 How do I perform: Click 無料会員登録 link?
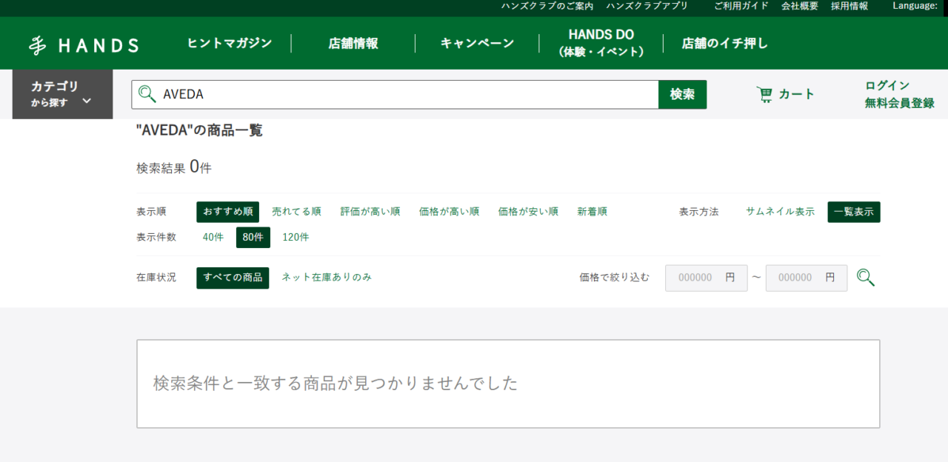[900, 103]
